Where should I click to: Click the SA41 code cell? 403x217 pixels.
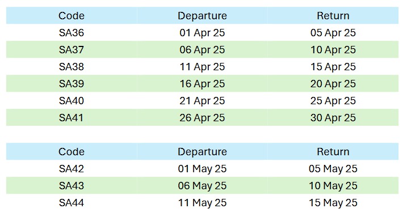71,118
